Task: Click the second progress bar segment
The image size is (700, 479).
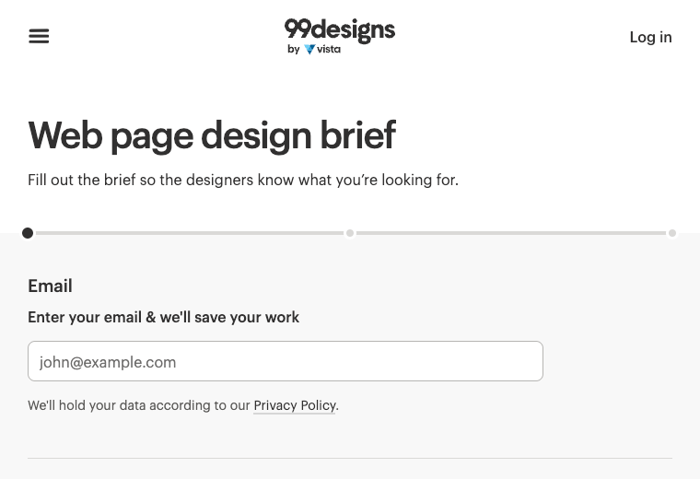Action: [511, 233]
